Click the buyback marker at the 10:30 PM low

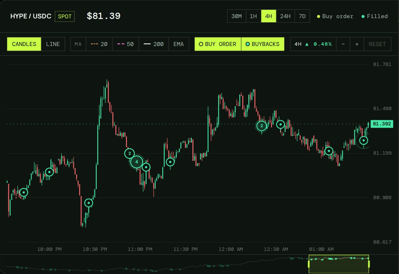click(x=89, y=203)
